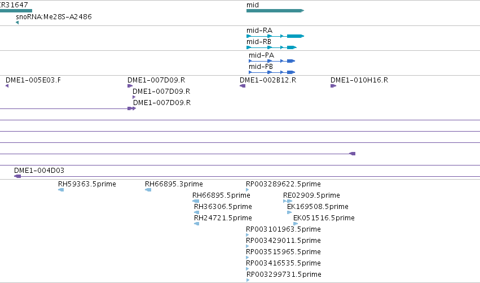Select the DME1-005E03.F arrow glyph
Screen dimensions: 480x283
tap(7, 86)
